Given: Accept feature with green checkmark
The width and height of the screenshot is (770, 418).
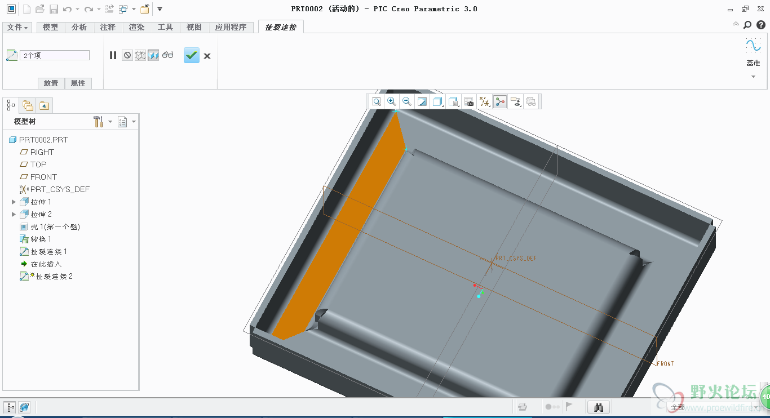Looking at the screenshot, I should click(x=192, y=55).
